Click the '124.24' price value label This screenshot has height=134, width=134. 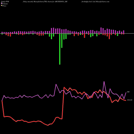tap(129, 100)
